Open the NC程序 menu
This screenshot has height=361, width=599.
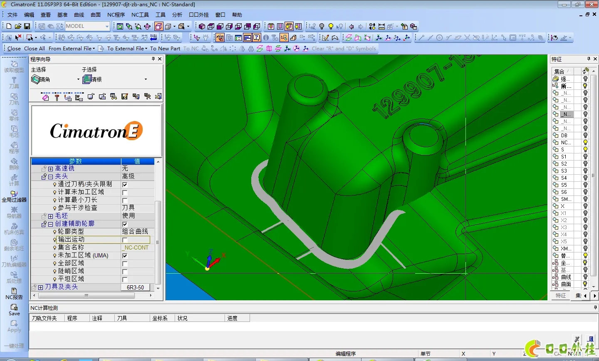(116, 15)
